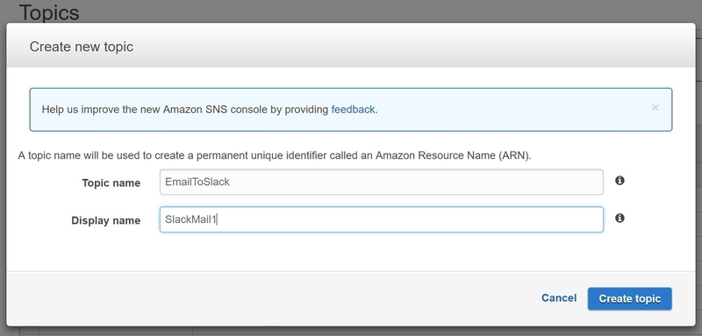Focus the Topic name input field
Image resolution: width=702 pixels, height=336 pixels.
click(382, 182)
